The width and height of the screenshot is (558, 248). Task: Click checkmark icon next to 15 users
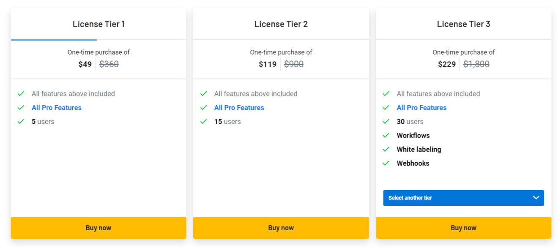(x=203, y=122)
